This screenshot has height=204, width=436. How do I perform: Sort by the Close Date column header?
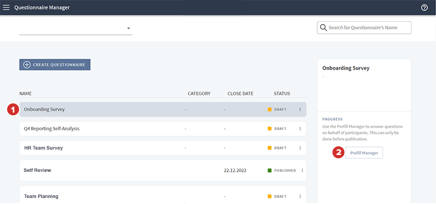(x=240, y=94)
